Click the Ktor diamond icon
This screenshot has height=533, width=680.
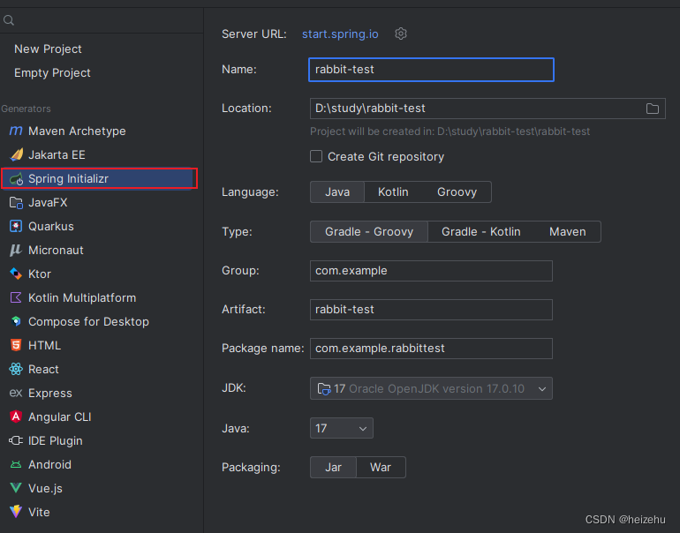click(16, 274)
